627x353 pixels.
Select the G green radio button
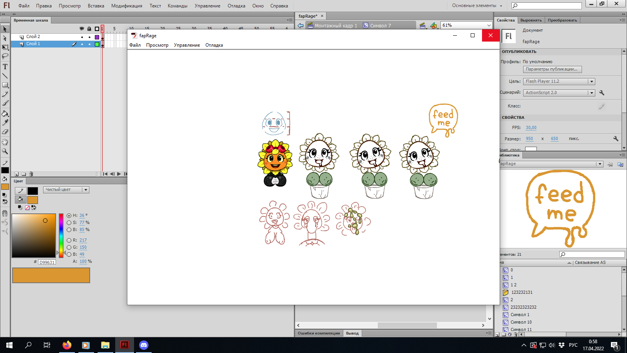69,247
